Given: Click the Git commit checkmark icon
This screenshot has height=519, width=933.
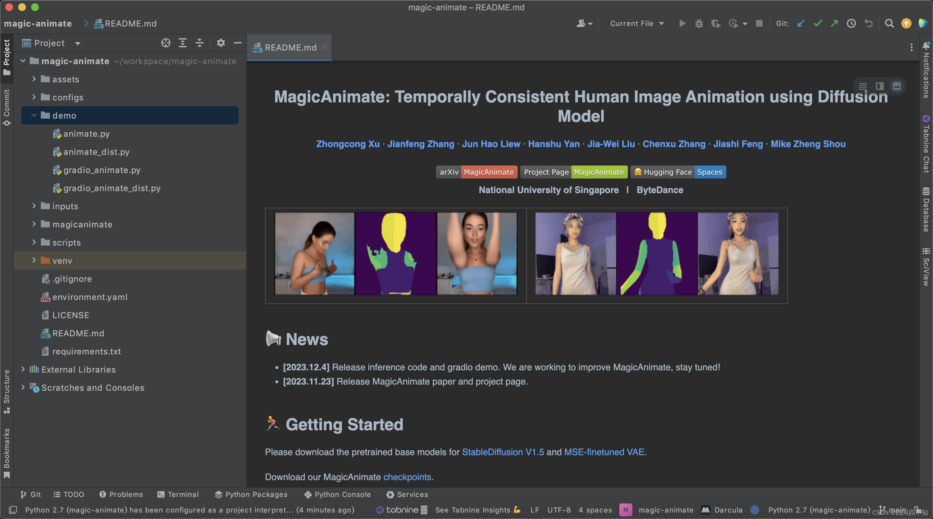Looking at the screenshot, I should pos(818,24).
